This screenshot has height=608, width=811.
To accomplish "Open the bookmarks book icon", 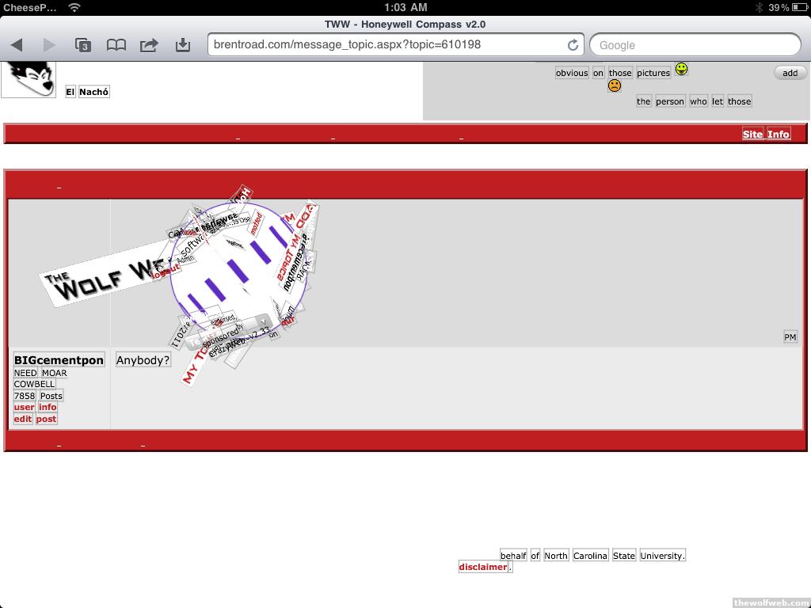I will click(x=116, y=45).
